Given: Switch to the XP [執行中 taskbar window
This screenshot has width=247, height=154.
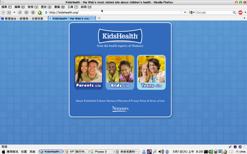Looking at the screenshot, I should 77,152.
